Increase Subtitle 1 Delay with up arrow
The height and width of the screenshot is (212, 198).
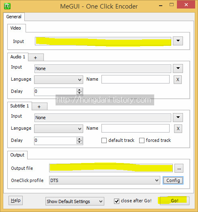click(79, 139)
